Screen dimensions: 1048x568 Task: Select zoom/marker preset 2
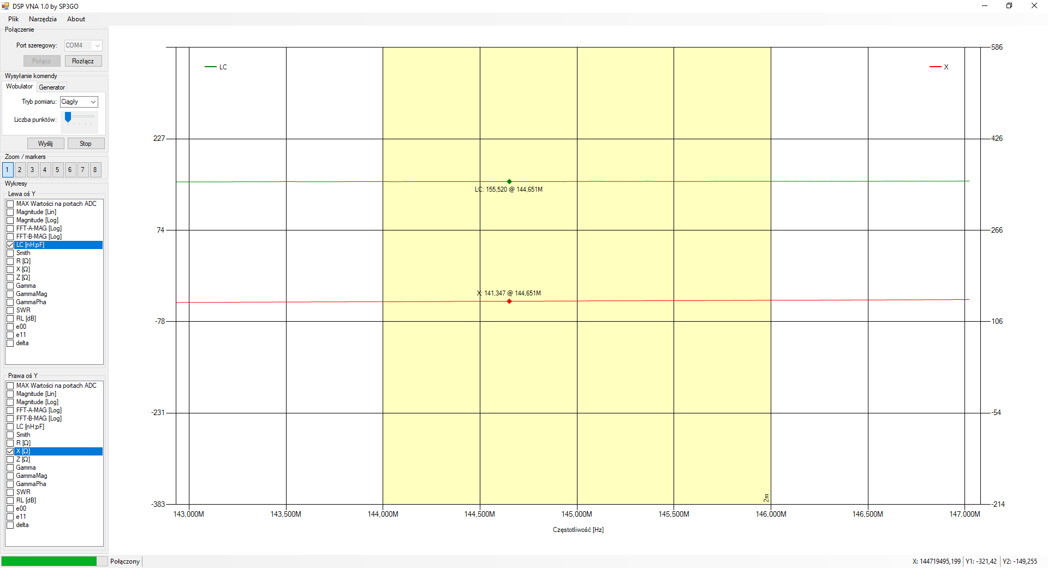20,170
